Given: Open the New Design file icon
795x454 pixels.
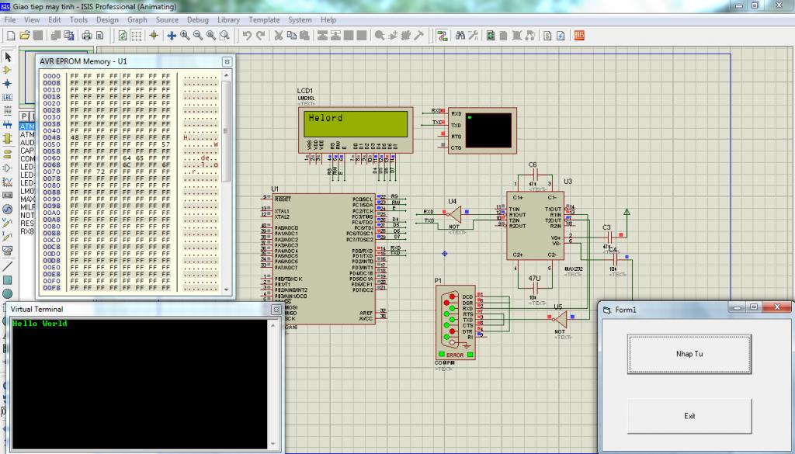Looking at the screenshot, I should tap(11, 35).
